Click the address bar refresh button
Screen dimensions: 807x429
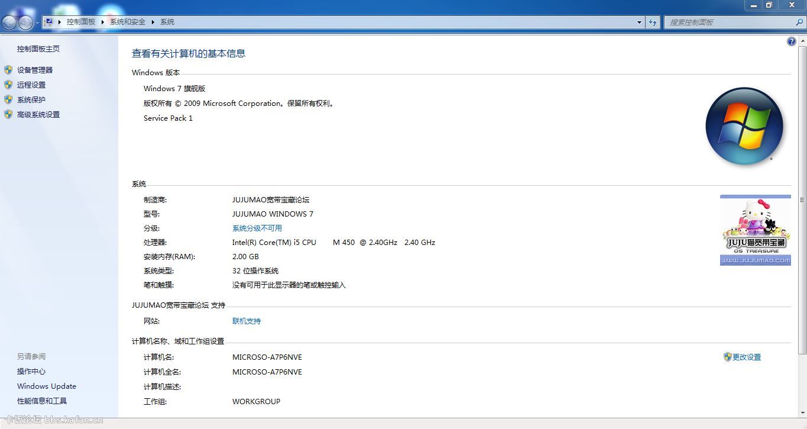tap(653, 22)
